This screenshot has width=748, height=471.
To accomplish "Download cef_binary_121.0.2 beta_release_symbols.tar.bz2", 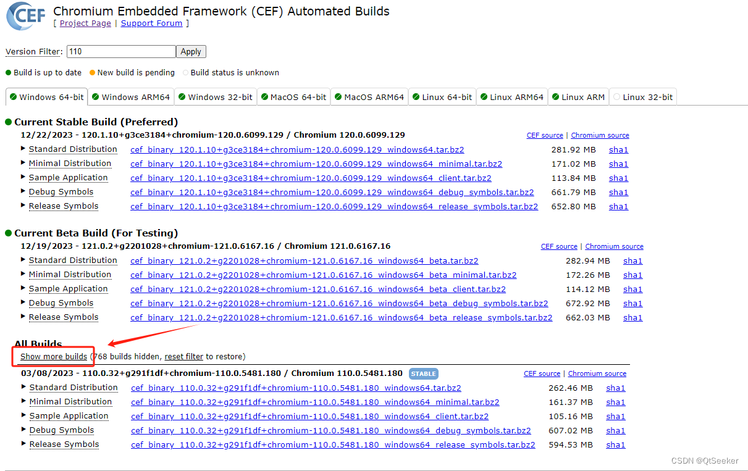I will (342, 318).
